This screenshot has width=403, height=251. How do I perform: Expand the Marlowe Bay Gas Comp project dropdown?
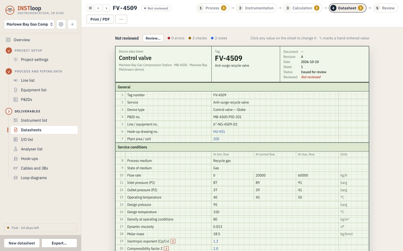click(x=29, y=24)
